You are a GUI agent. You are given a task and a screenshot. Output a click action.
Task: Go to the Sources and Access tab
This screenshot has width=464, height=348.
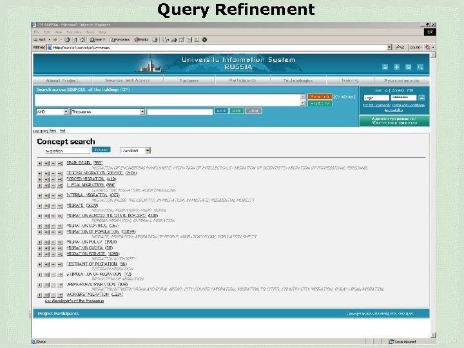128,81
